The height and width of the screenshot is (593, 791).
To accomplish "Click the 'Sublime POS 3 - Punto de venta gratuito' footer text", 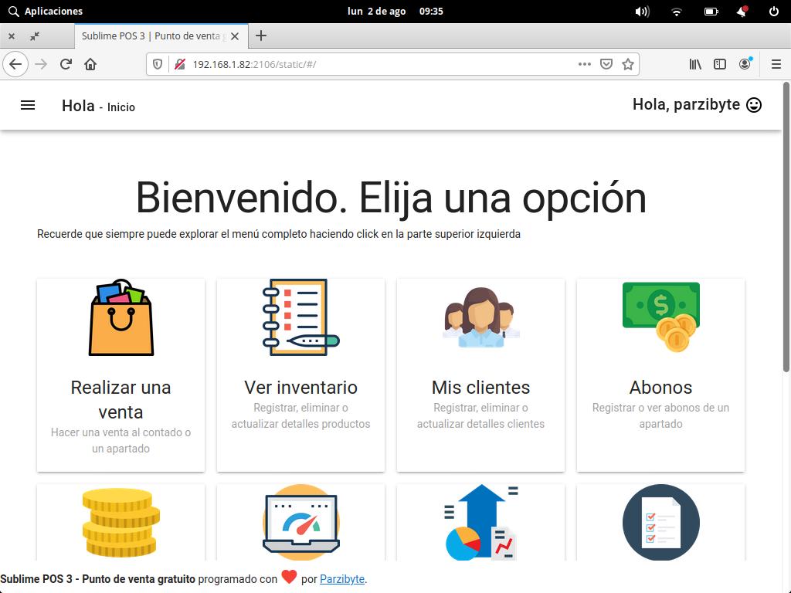I will [x=97, y=579].
